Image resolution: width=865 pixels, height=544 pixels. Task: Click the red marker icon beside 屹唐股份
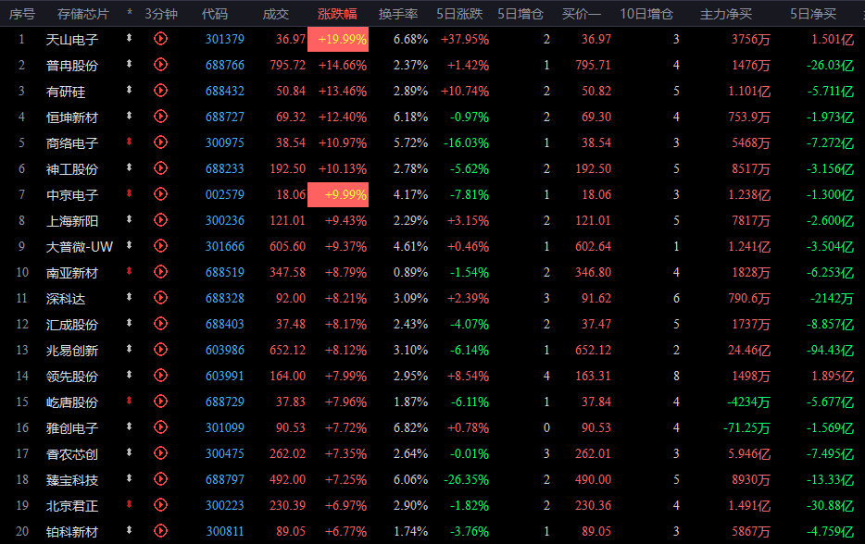129,401
